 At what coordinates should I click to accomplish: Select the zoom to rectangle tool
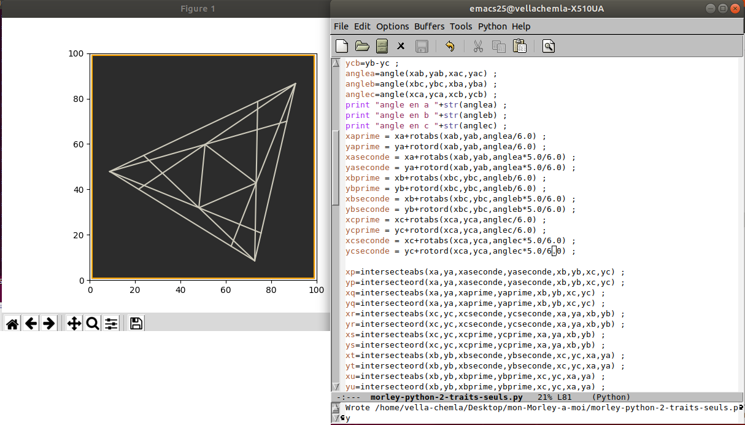tap(93, 323)
